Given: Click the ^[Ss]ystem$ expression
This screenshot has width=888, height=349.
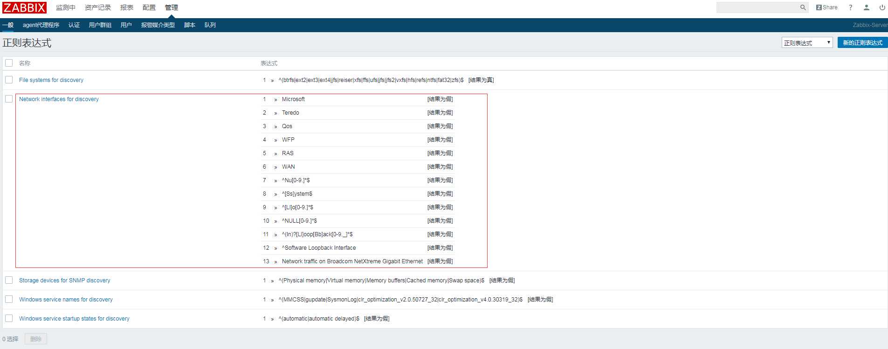Looking at the screenshot, I should tap(297, 194).
